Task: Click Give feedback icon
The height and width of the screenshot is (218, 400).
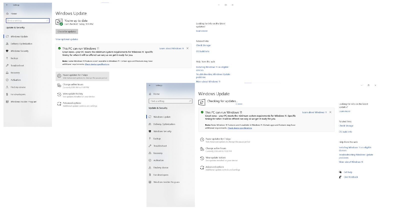Action: (x=340, y=177)
